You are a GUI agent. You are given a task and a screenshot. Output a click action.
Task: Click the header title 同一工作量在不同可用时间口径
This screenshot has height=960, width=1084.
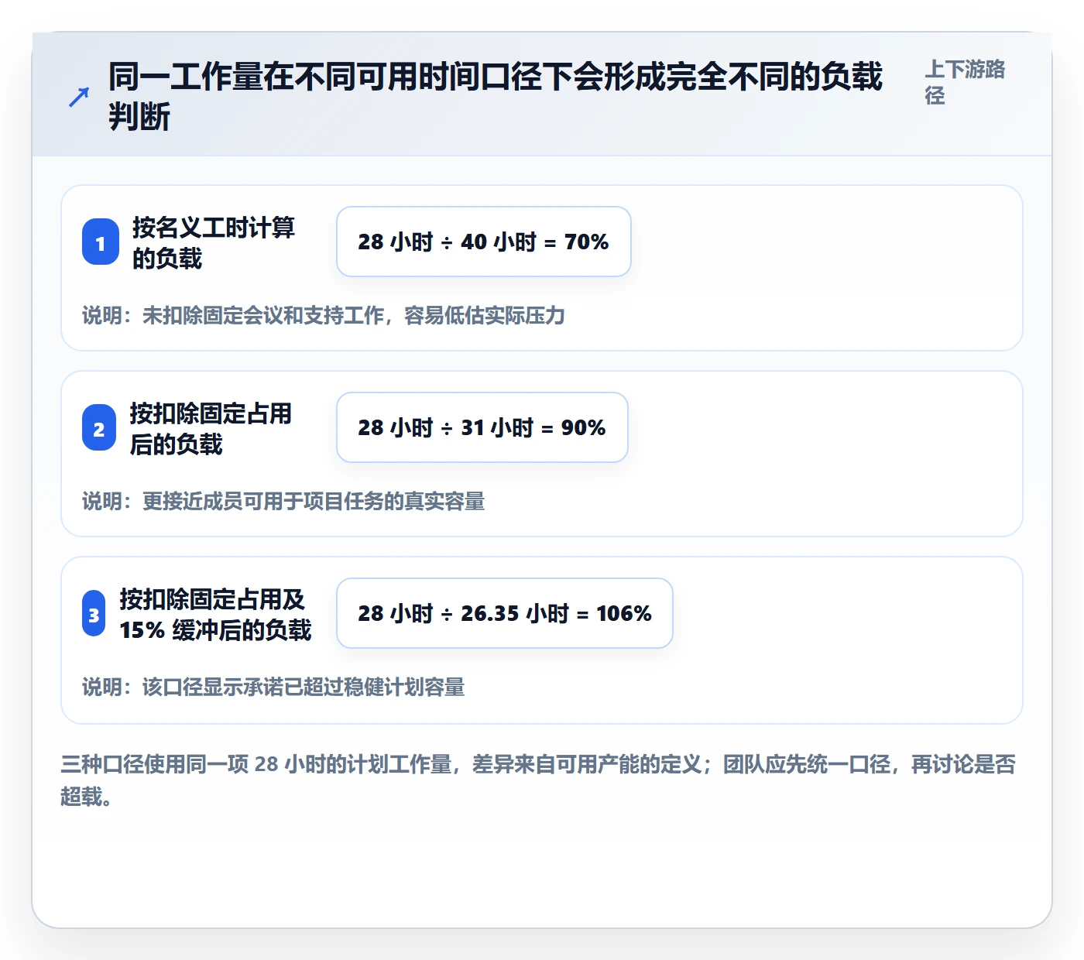tap(496, 98)
